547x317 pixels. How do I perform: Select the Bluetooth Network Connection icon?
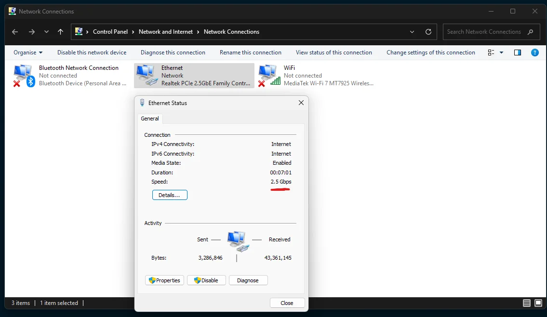point(24,76)
